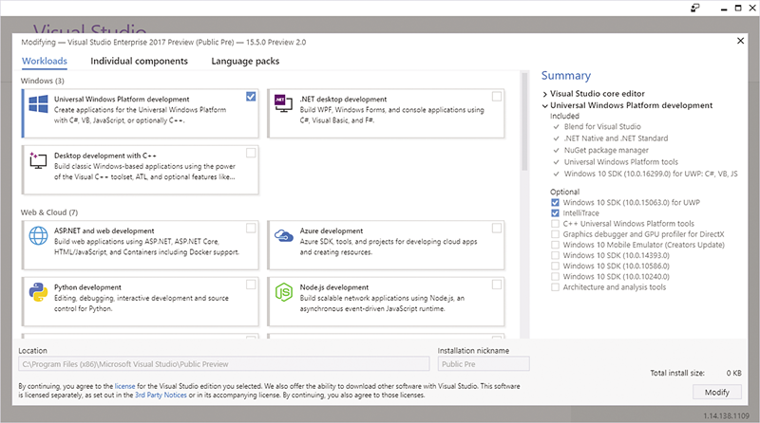Image resolution: width=760 pixels, height=423 pixels.
Task: Enable Windows 10 Mobile Emulator (Creators Update)
Action: point(555,245)
